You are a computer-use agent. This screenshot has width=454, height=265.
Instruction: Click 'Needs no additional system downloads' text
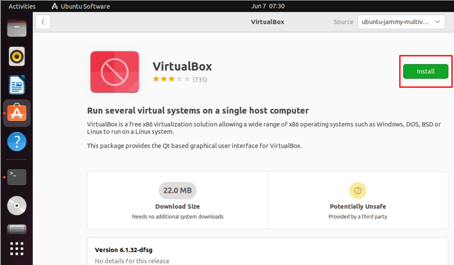pyautogui.click(x=177, y=216)
